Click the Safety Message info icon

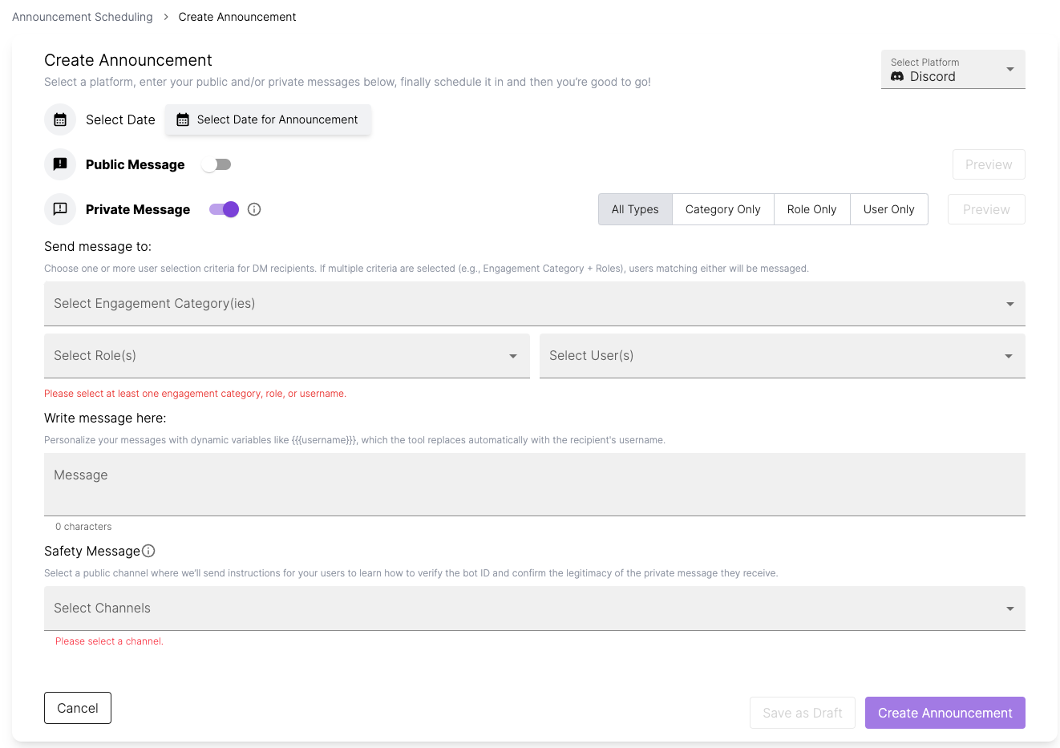point(148,551)
